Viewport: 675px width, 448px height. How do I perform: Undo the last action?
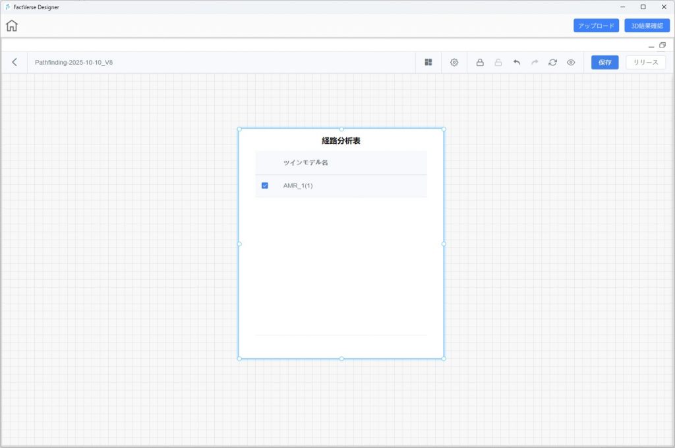pos(517,62)
